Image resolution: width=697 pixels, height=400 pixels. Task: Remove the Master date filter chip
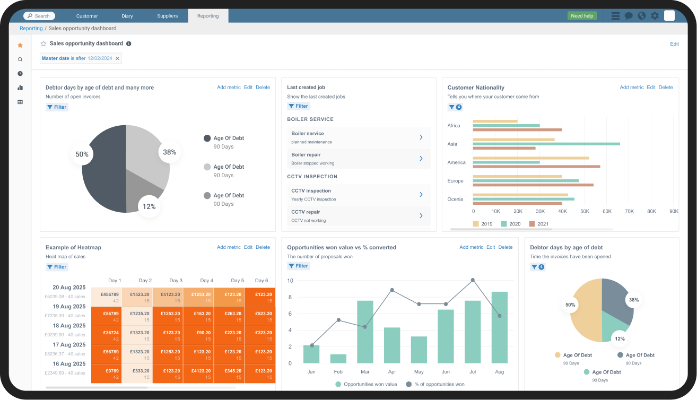coord(117,58)
